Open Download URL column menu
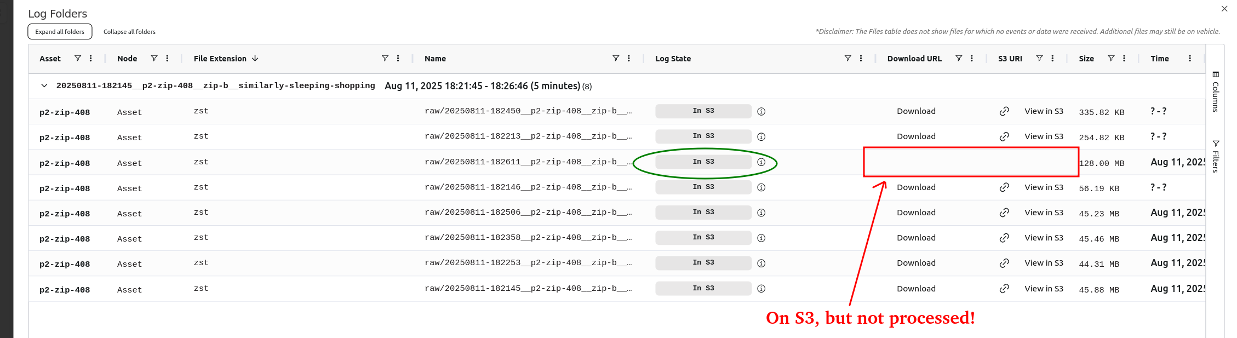The height and width of the screenshot is (338, 1237). [972, 58]
